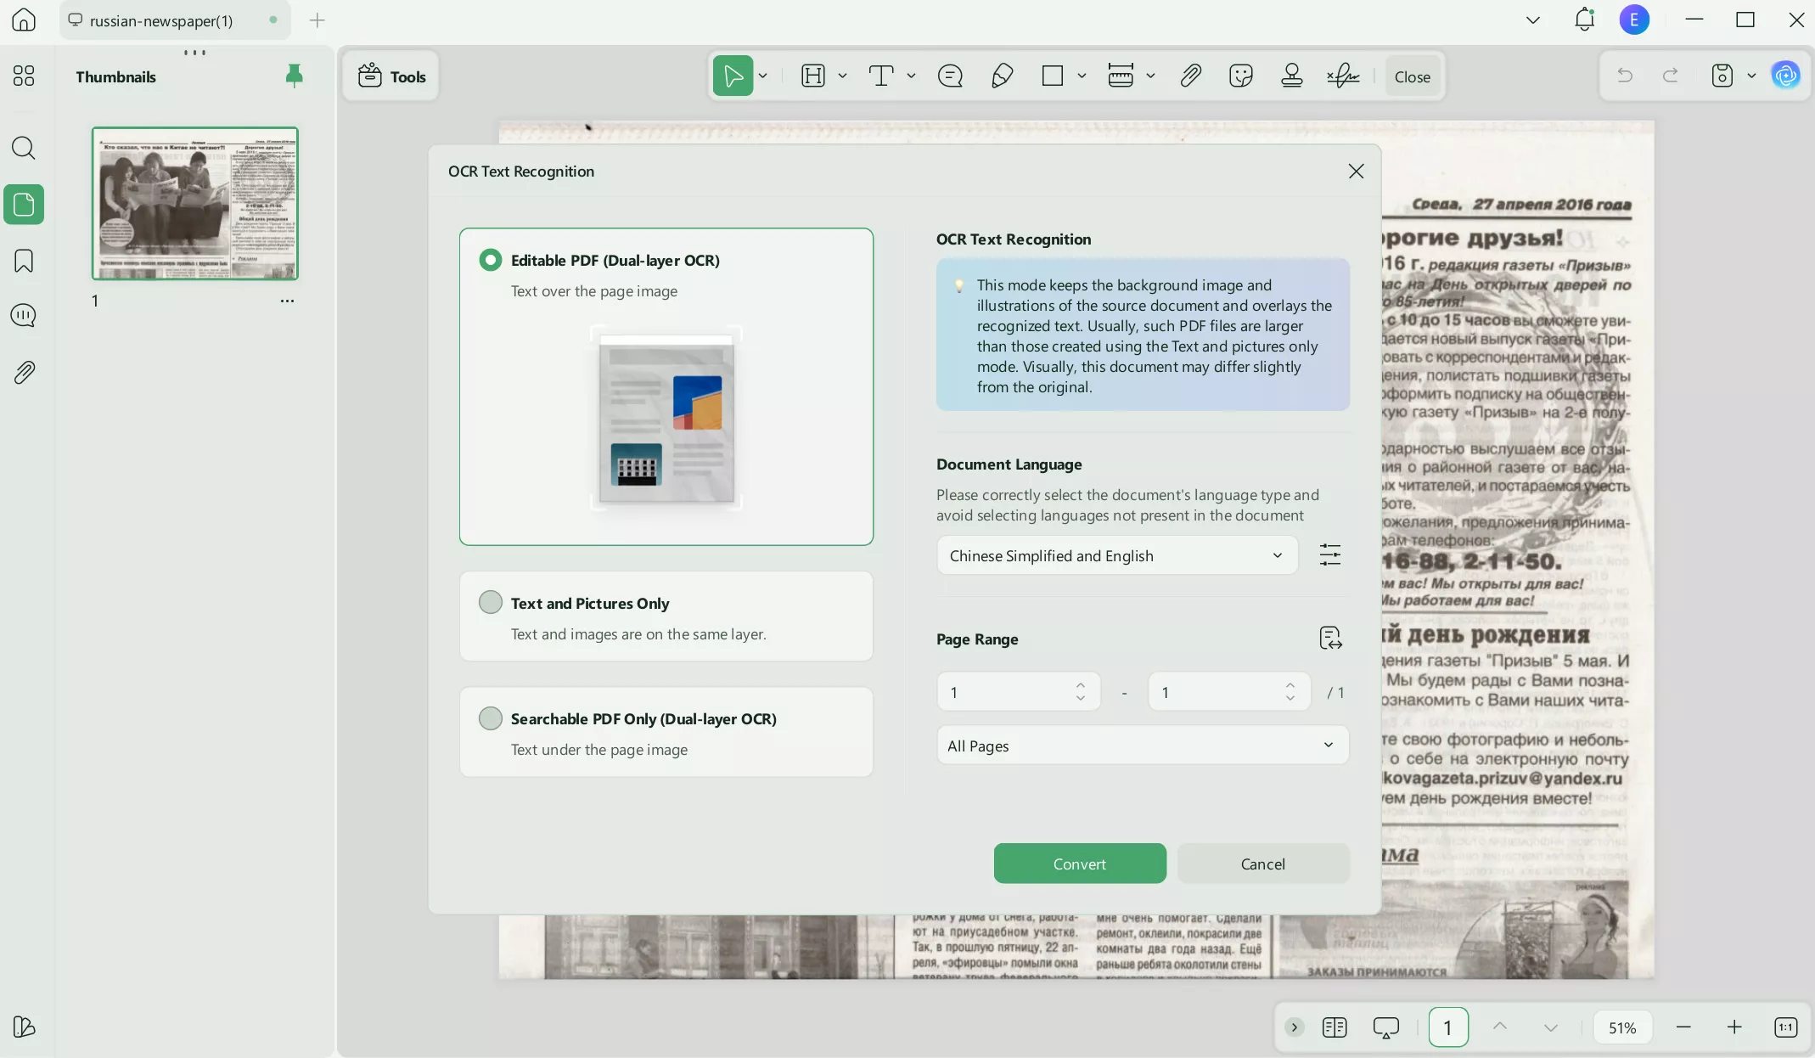Open the Document Language dropdown
The height and width of the screenshot is (1058, 1815).
click(x=1115, y=554)
